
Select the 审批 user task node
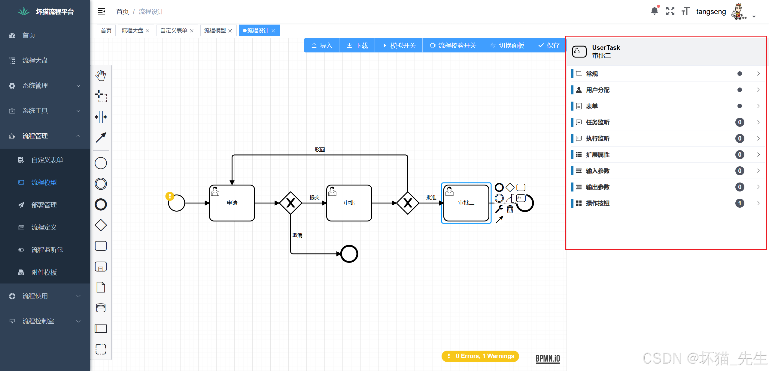(349, 203)
